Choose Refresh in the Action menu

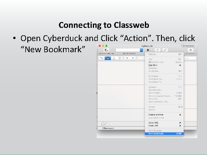click(164, 54)
